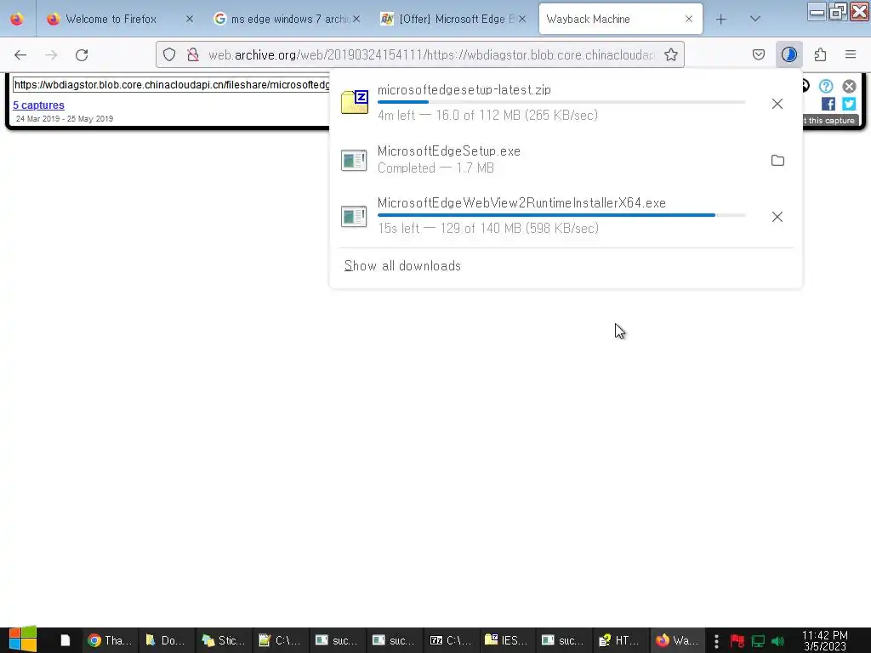
Task: Share capture on Twitter
Action: coord(849,104)
